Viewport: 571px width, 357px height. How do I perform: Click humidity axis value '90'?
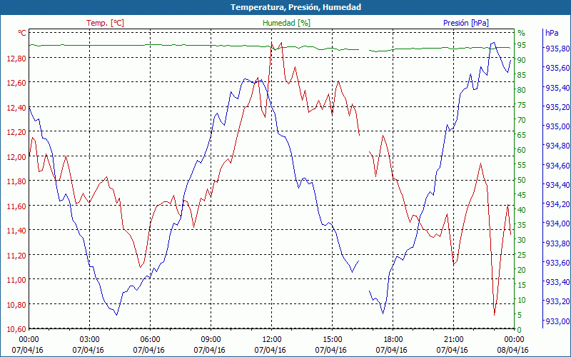coord(522,60)
